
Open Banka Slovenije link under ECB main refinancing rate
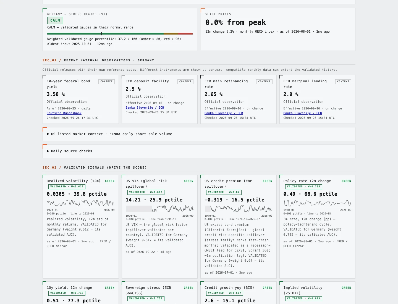tap(224, 113)
